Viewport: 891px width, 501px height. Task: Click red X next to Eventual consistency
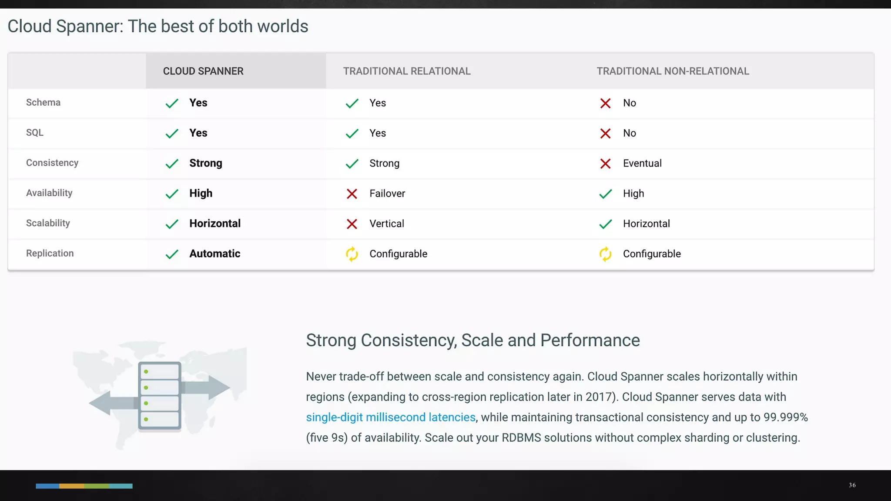(x=605, y=164)
